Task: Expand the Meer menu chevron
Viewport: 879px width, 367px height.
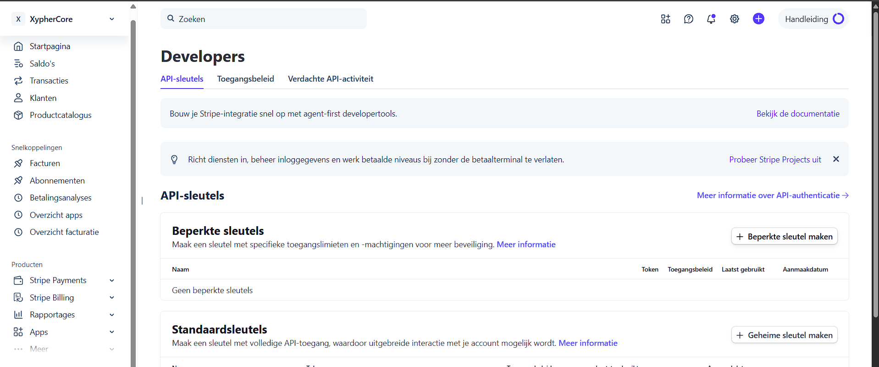Action: coord(112,349)
